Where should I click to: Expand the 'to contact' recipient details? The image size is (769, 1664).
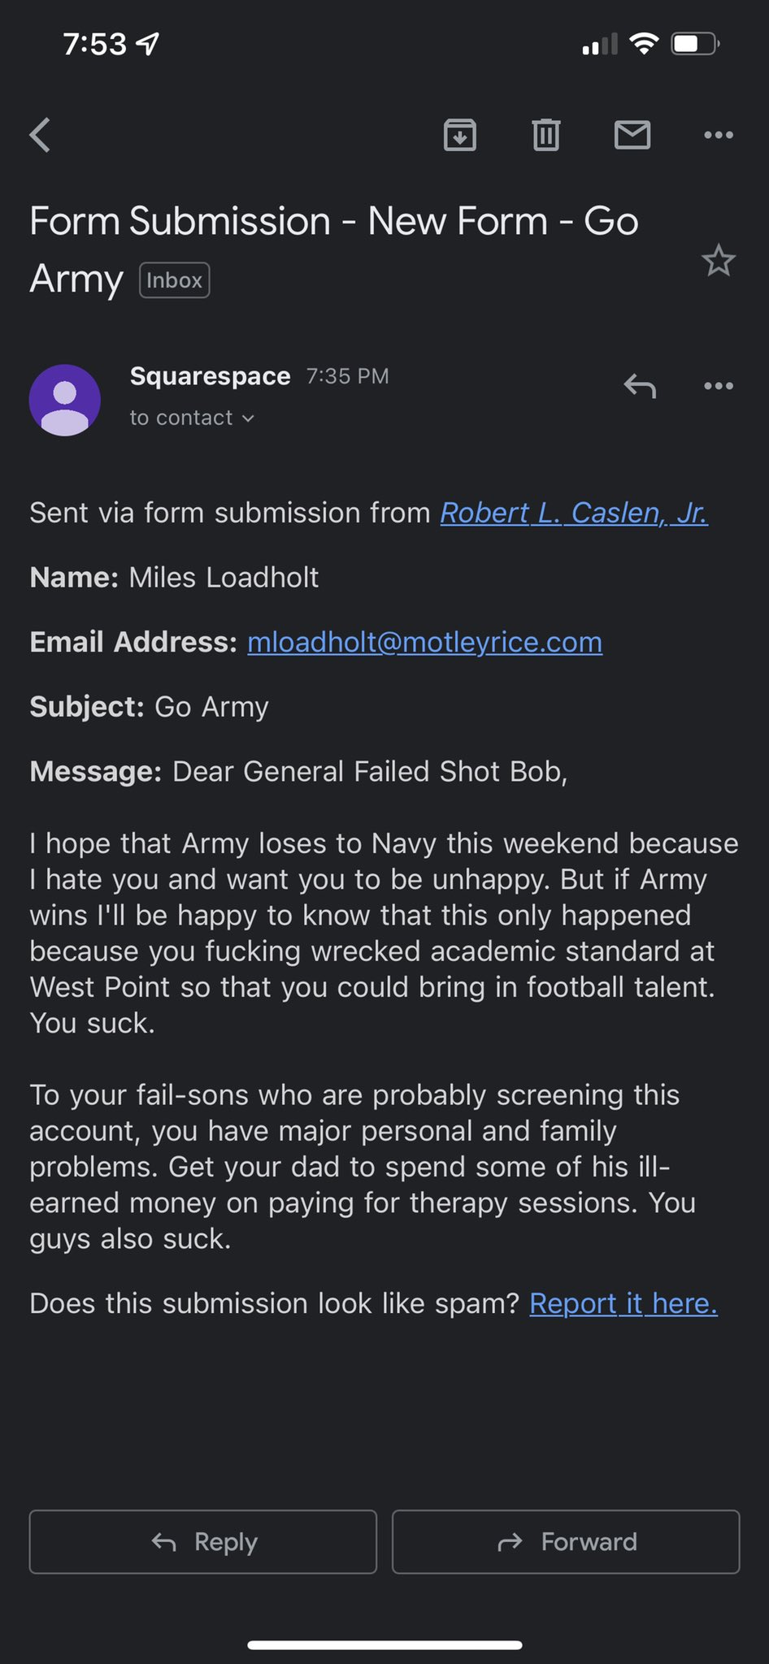tap(193, 418)
